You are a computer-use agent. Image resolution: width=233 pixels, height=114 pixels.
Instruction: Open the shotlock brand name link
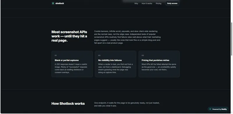point(60,3)
